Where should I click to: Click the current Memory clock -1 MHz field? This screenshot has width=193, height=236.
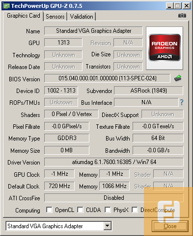[114, 174]
